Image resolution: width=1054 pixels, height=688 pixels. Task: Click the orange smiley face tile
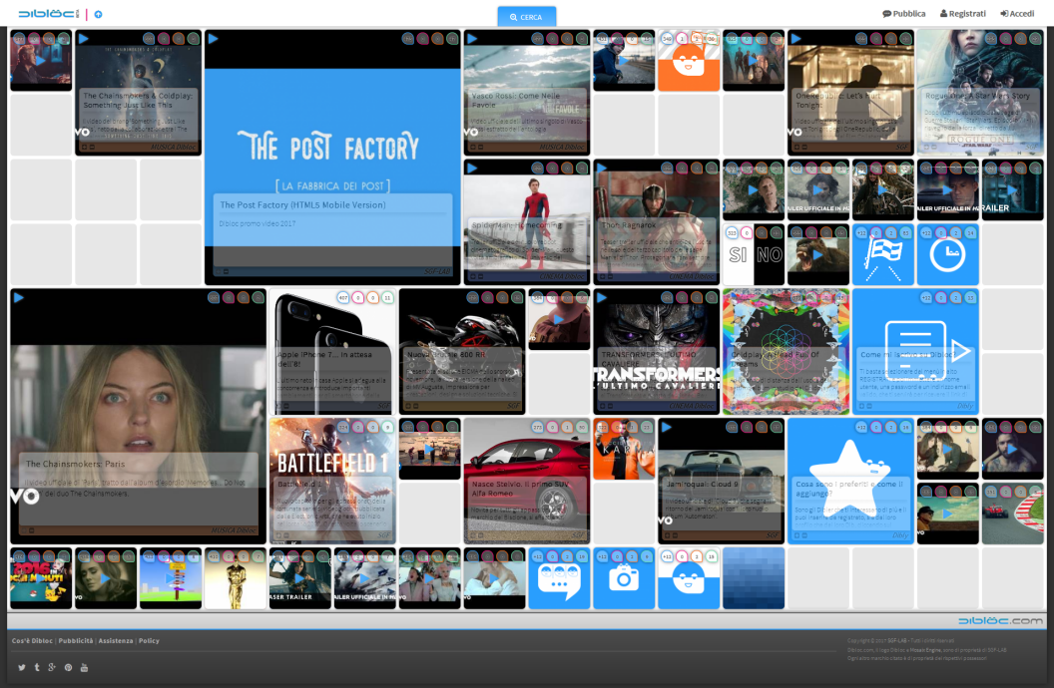689,61
